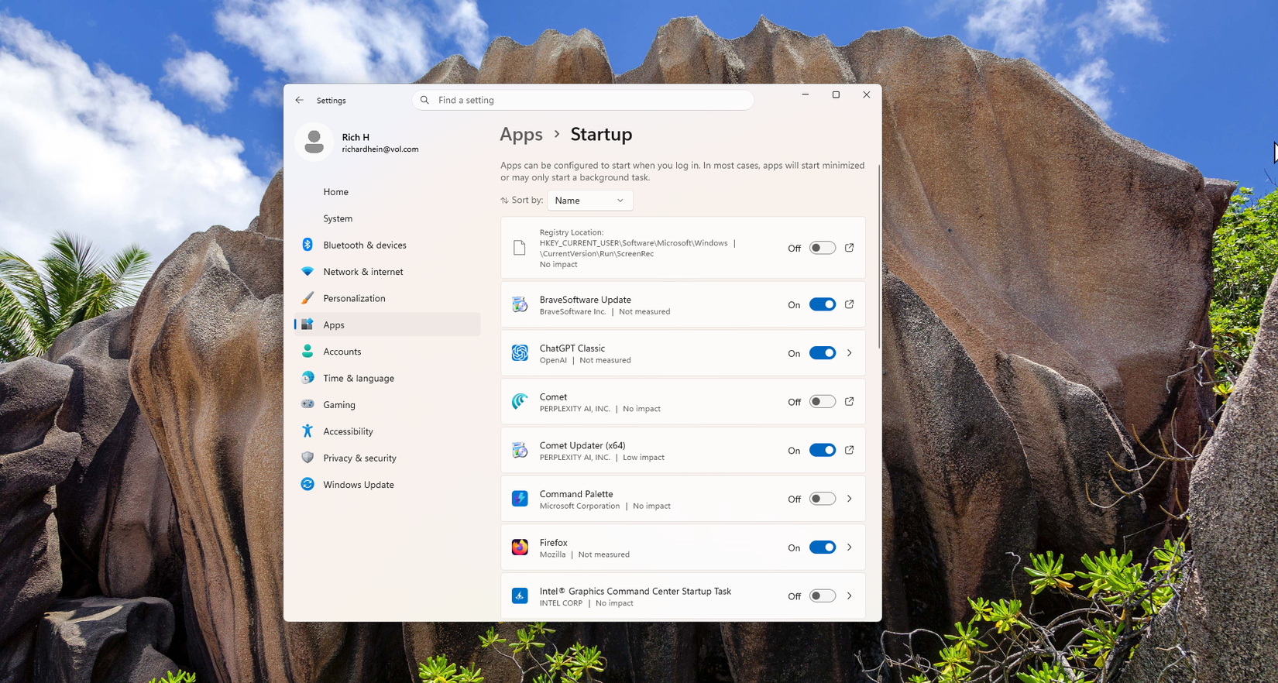Click the Comet app icon
Screen dimensions: 1278x683
(520, 402)
